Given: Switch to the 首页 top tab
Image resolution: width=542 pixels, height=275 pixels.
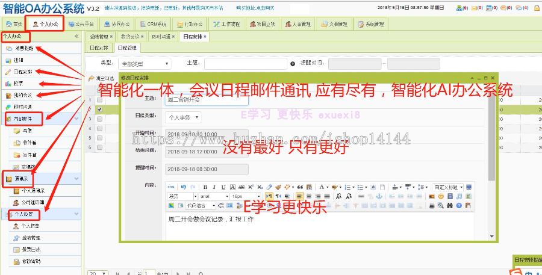Looking at the screenshot, I should (x=14, y=24).
